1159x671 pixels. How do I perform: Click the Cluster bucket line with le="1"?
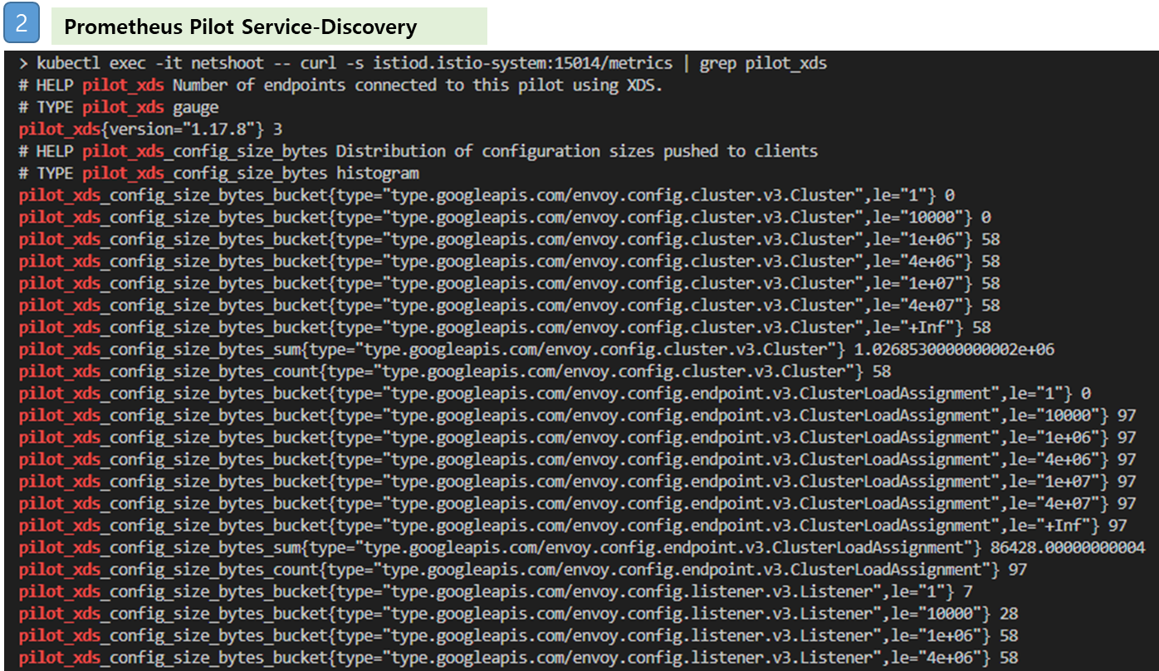coord(487,195)
